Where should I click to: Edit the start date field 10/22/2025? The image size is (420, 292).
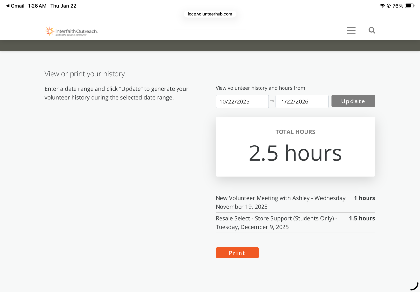click(242, 101)
